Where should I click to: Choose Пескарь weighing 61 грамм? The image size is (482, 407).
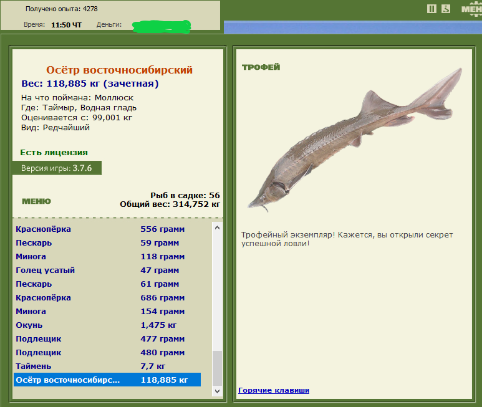tap(106, 284)
